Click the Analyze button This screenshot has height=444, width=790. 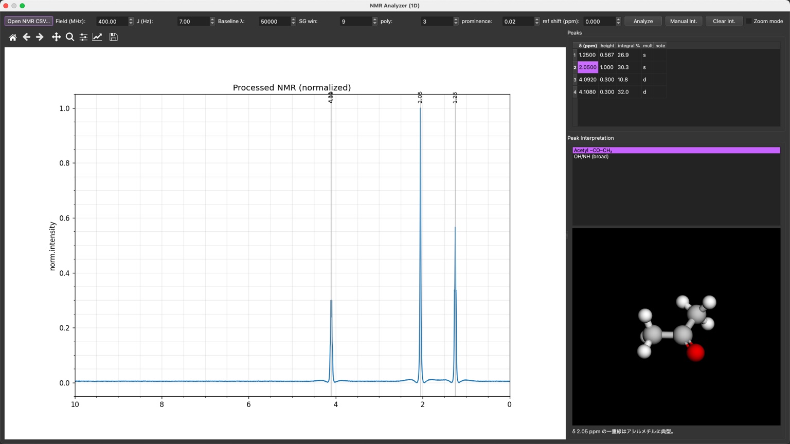(x=643, y=21)
